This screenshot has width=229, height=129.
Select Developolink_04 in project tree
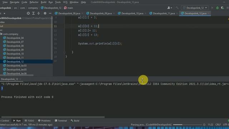click(15, 38)
